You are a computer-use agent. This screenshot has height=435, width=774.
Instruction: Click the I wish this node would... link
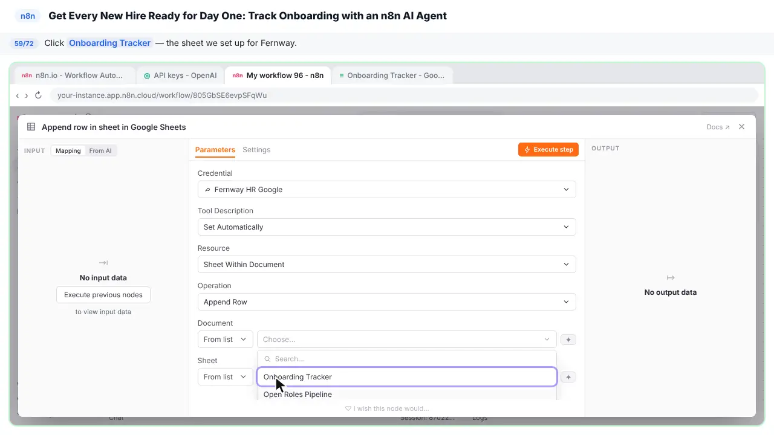387,408
